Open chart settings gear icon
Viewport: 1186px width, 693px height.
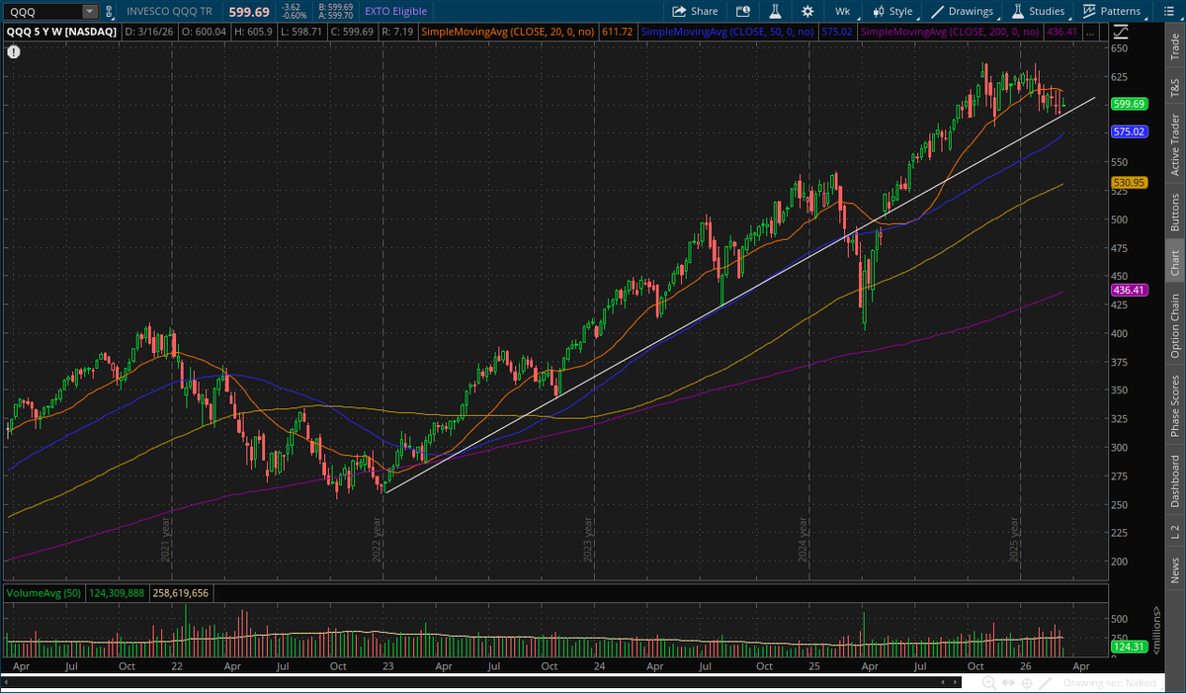pyautogui.click(x=807, y=11)
